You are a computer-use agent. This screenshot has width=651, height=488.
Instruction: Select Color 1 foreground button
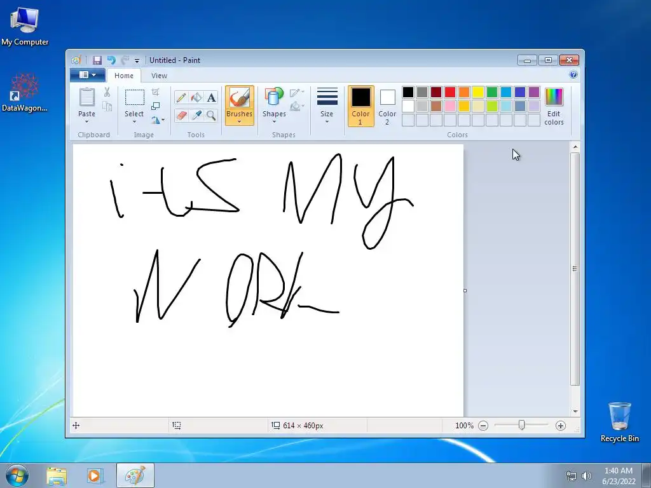click(x=361, y=106)
